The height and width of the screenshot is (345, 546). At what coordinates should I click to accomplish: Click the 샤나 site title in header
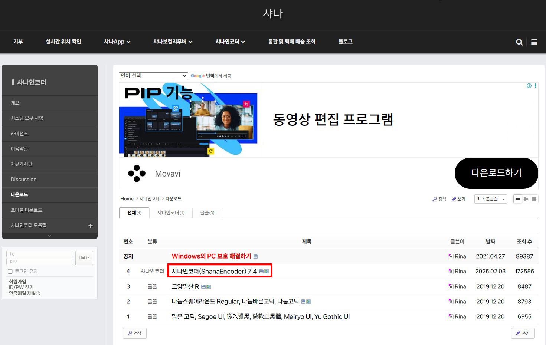pos(273,13)
